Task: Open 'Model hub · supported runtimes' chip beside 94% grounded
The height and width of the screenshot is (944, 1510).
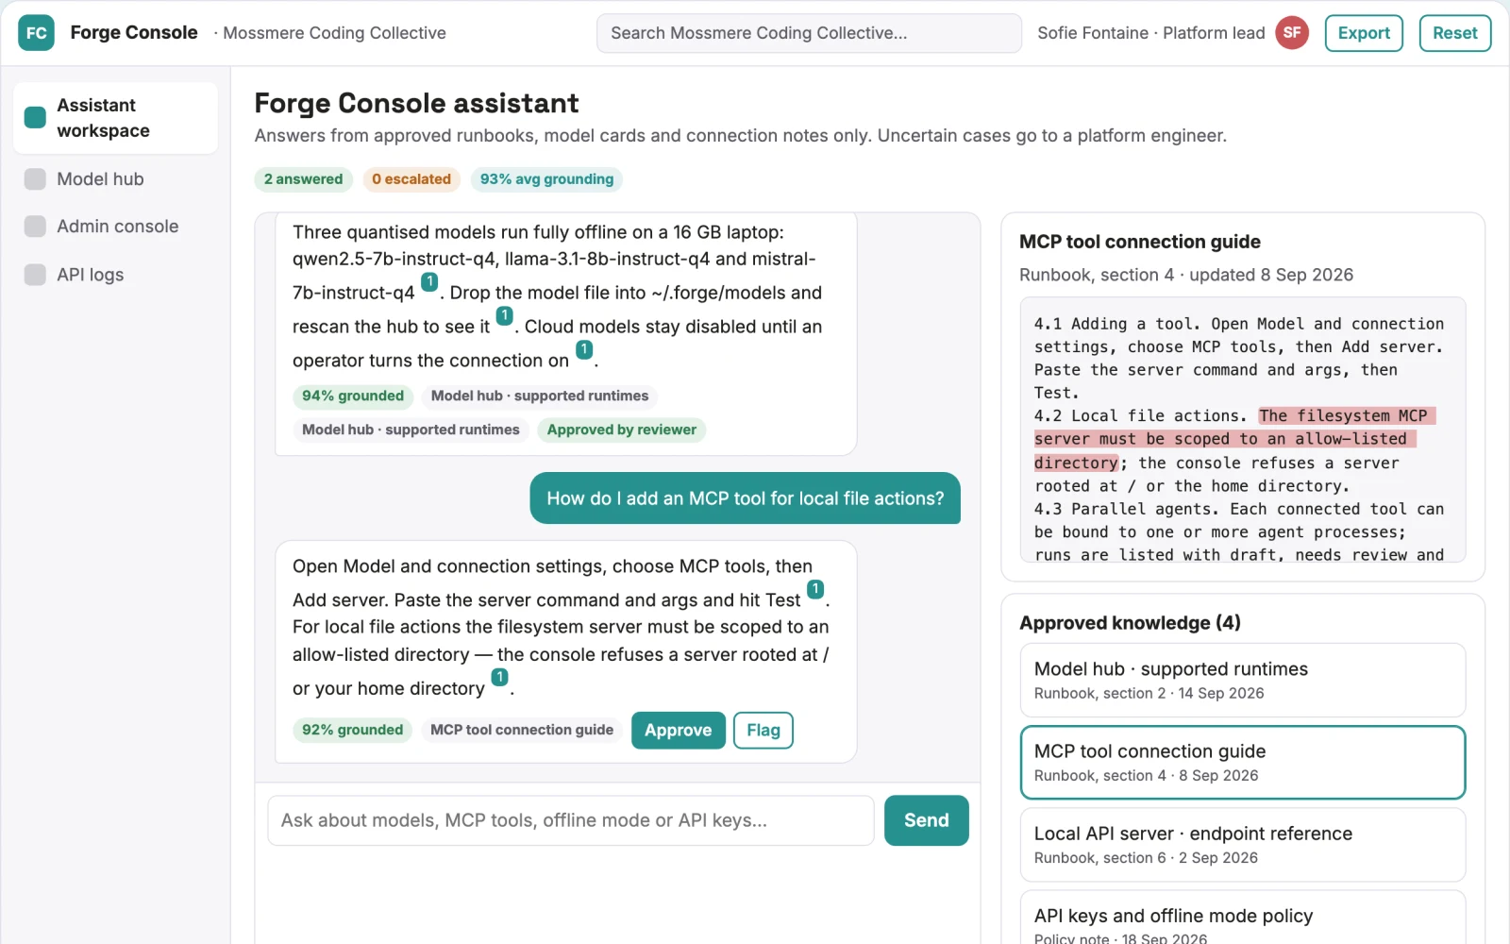Action: [x=540, y=396]
